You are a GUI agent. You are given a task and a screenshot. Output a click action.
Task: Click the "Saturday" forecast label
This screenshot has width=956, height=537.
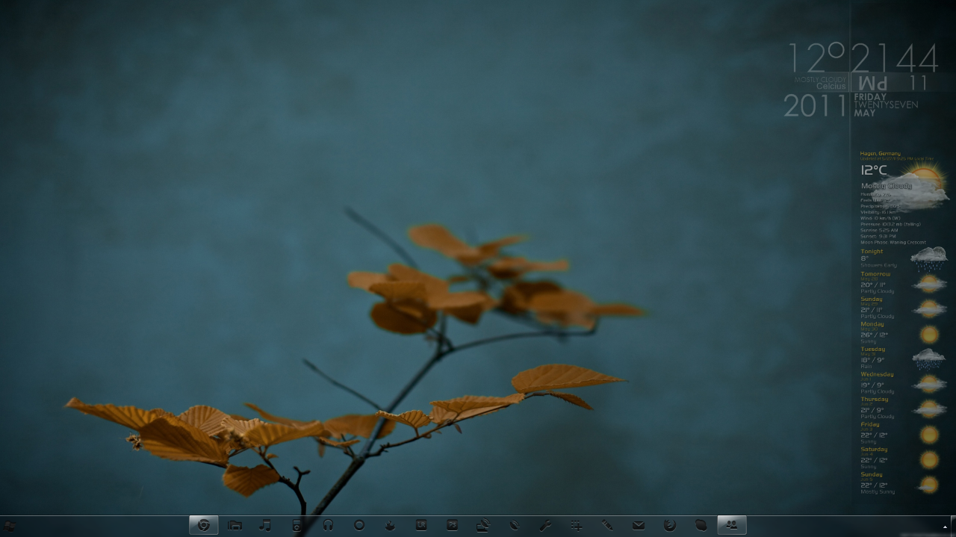(x=874, y=450)
